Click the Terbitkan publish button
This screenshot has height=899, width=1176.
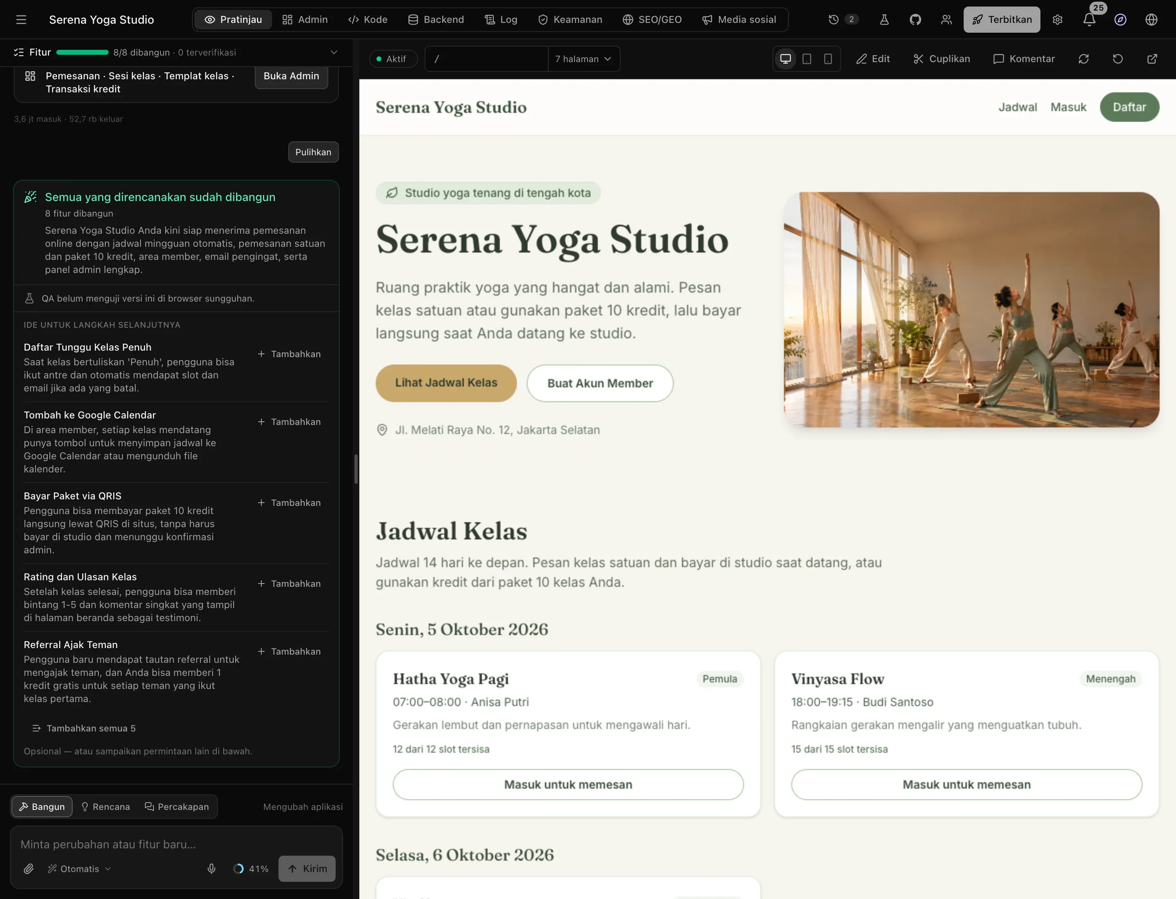[x=1002, y=20]
